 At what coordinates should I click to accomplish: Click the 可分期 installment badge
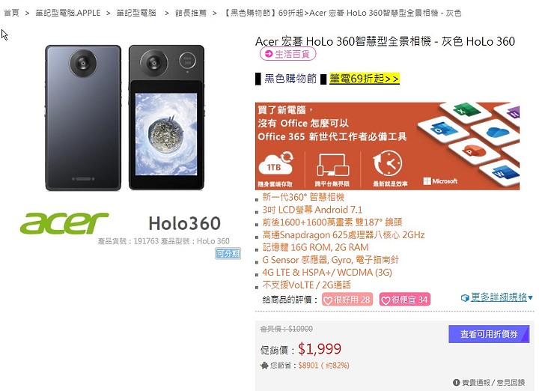tap(228, 253)
